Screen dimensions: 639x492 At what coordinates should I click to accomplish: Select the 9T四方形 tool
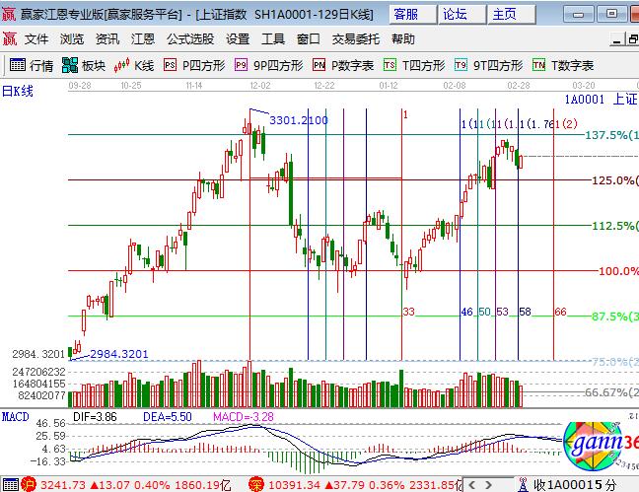(488, 65)
